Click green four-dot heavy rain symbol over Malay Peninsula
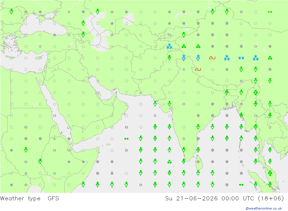The width and height of the screenshot is (288, 211). (x=270, y=173)
